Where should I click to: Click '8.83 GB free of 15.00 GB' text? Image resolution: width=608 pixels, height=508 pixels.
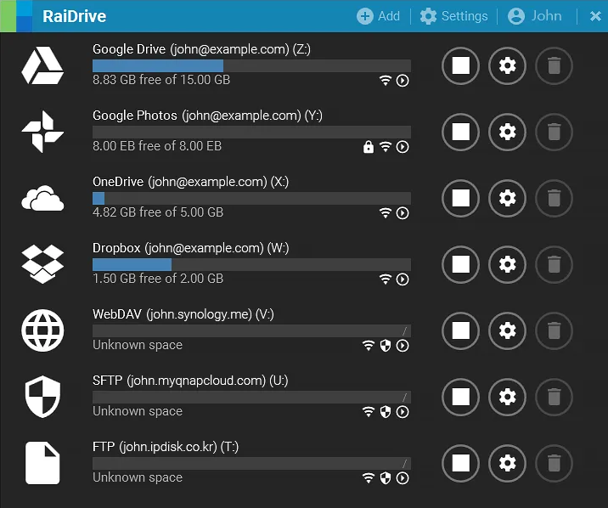coord(161,80)
